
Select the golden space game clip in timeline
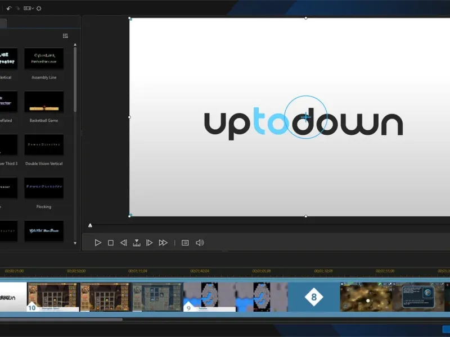[366, 297]
